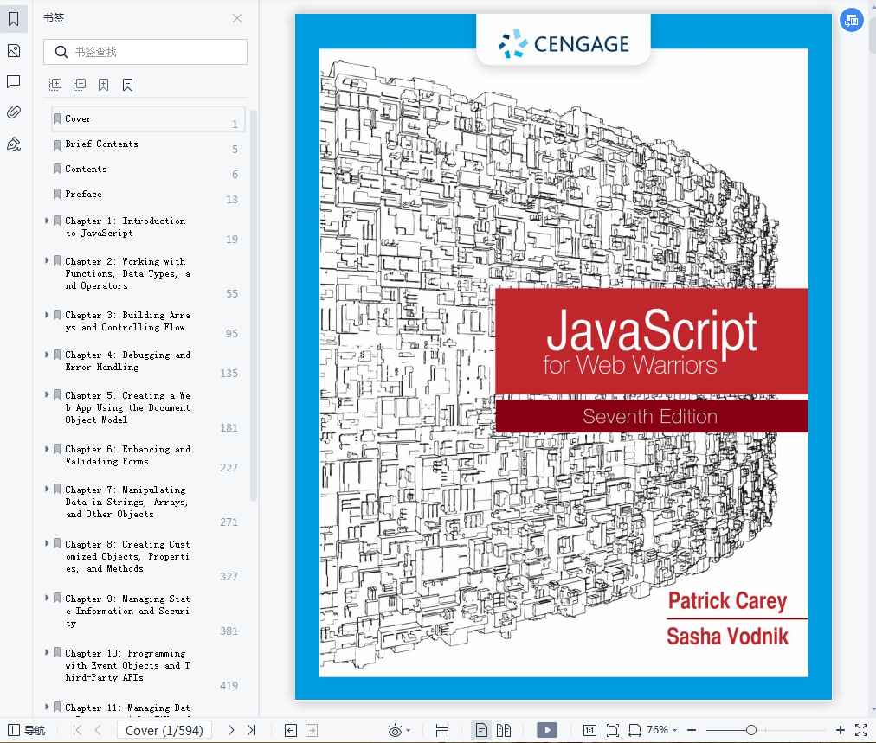Select the Preface bookmark
Screen dimensions: 876x743
(148, 195)
